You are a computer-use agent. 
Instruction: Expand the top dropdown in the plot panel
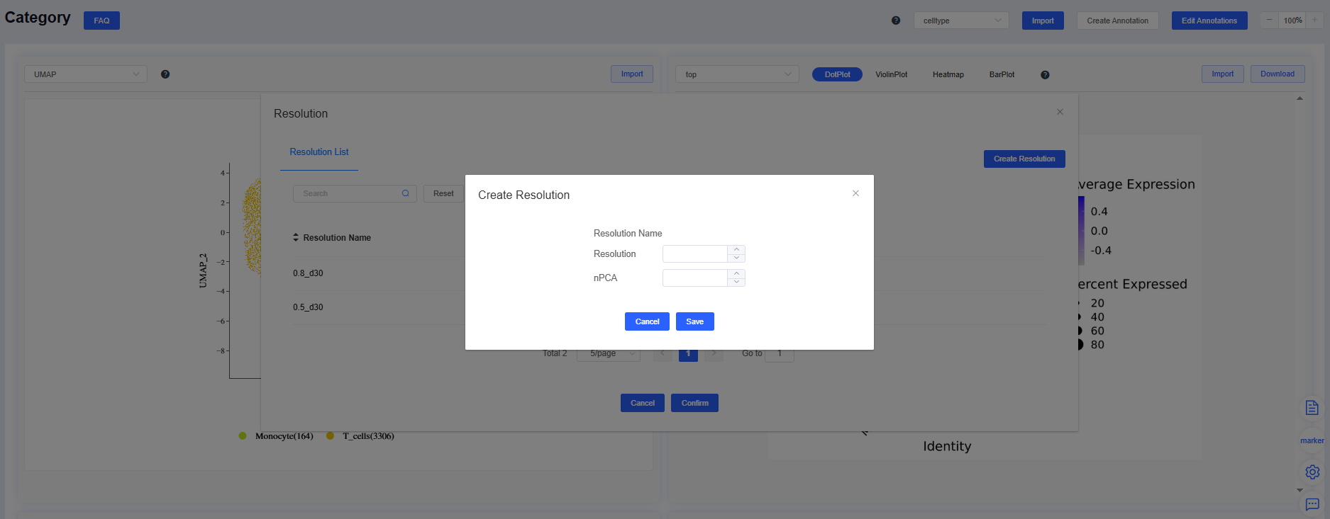(737, 74)
